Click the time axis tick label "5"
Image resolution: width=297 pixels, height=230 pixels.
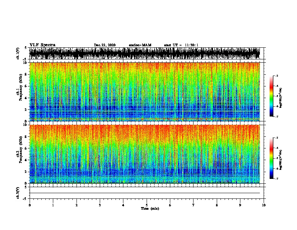click(147, 205)
